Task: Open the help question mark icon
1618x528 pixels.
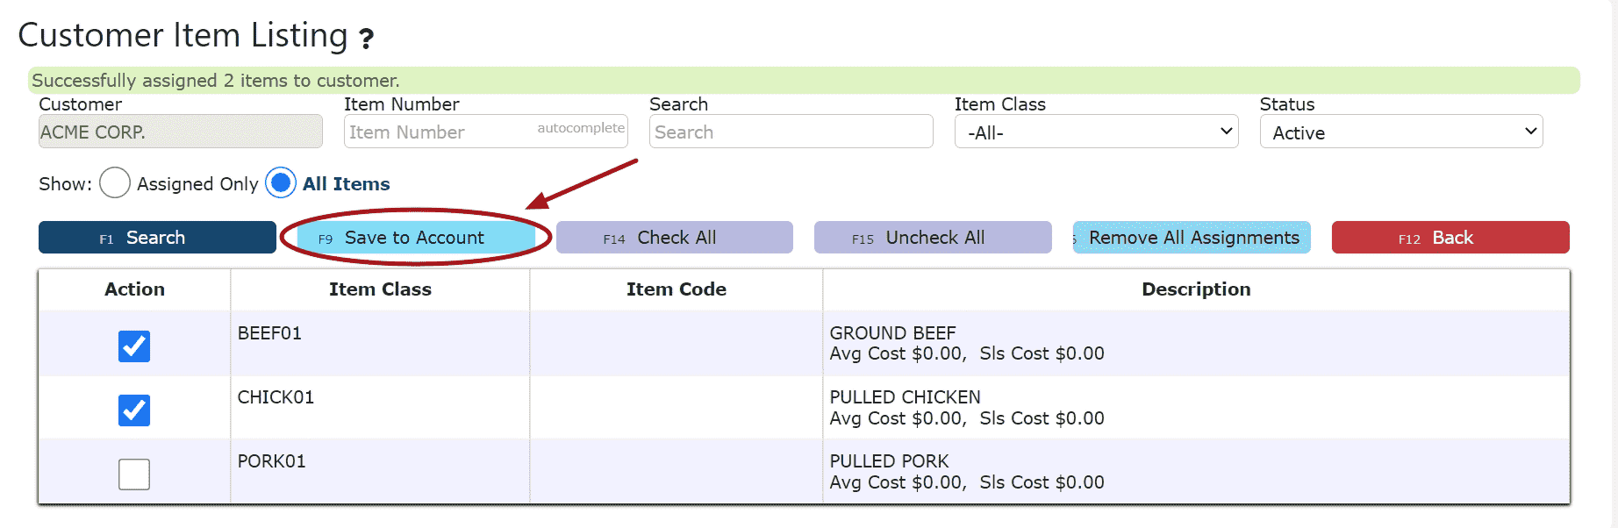Action: tap(366, 39)
